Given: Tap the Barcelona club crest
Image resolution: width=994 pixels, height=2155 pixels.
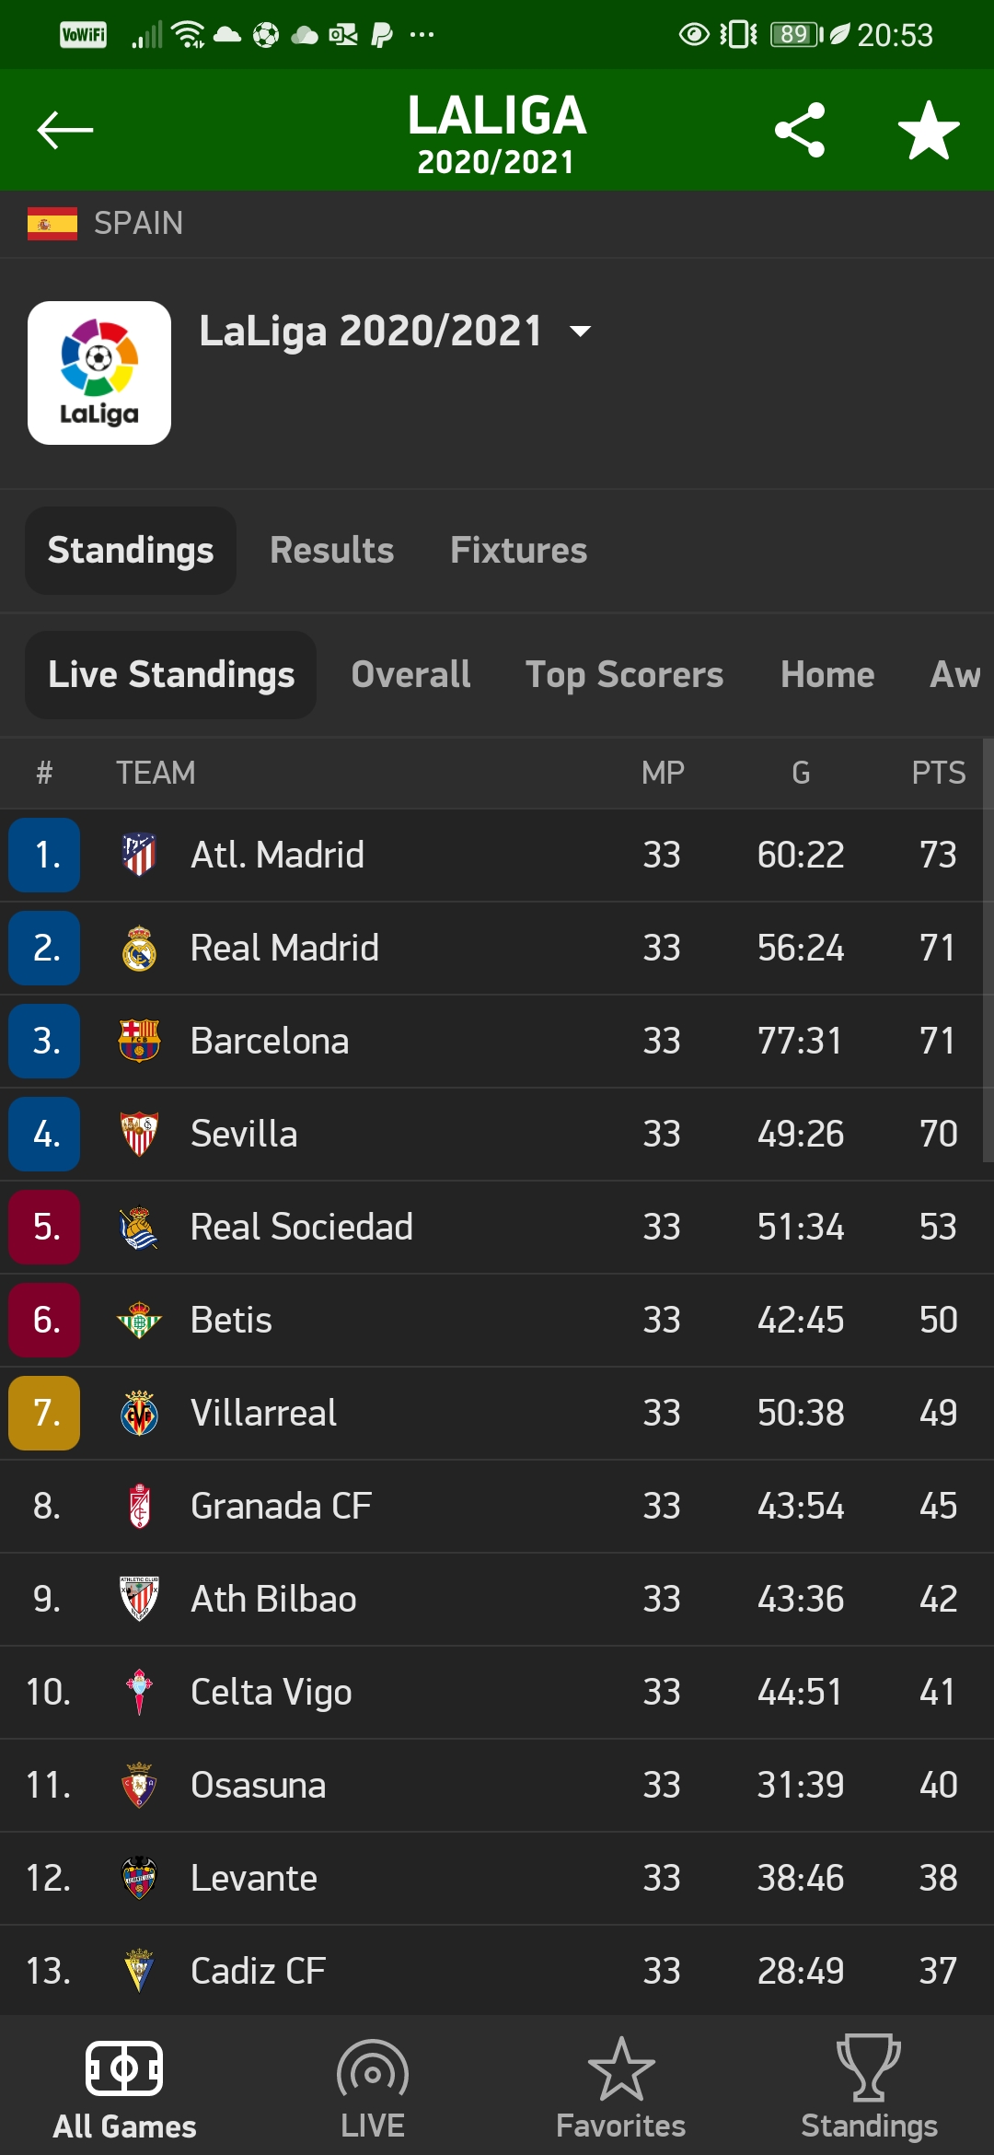Looking at the screenshot, I should [x=139, y=1041].
